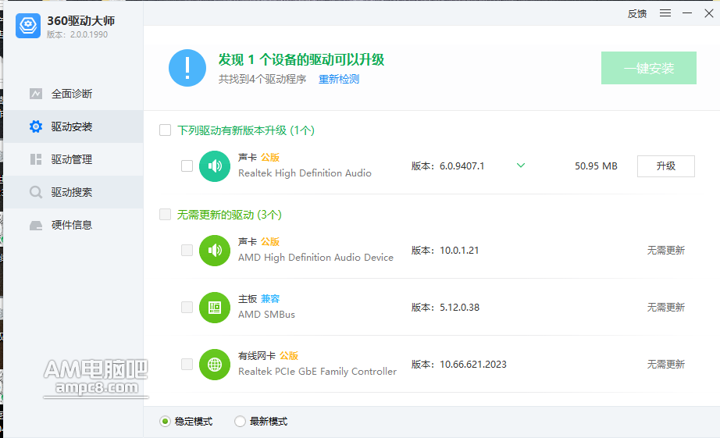Switch to the 驱动搜索 menu item
This screenshot has height=438, width=720.
point(73,192)
